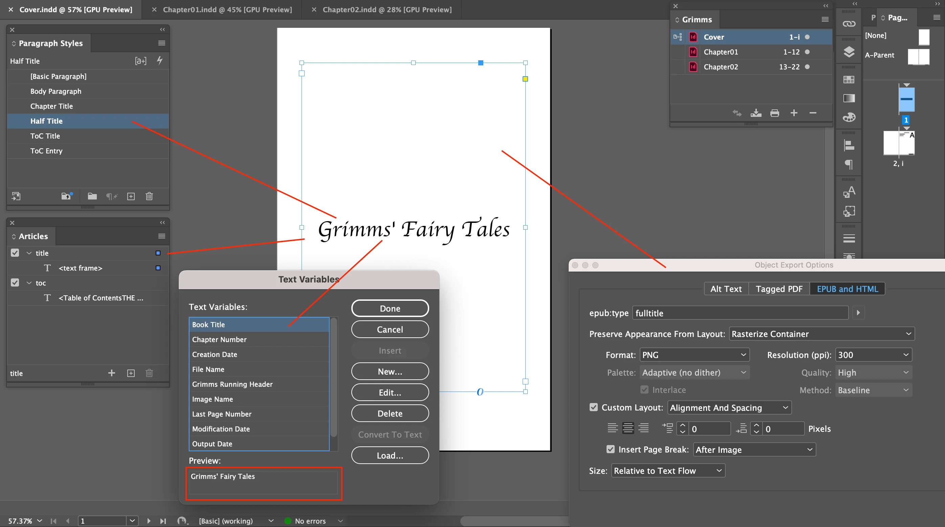Open the Layers panel icon

click(x=849, y=52)
